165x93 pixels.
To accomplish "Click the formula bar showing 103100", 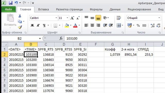I will [x=114, y=38].
